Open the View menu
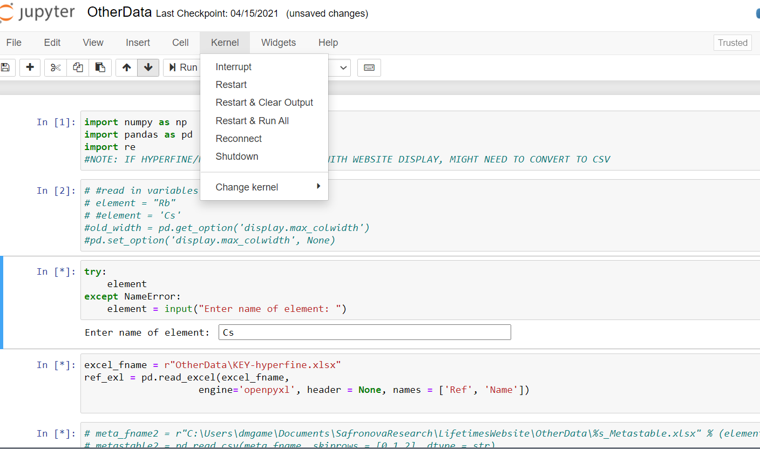 (93, 43)
